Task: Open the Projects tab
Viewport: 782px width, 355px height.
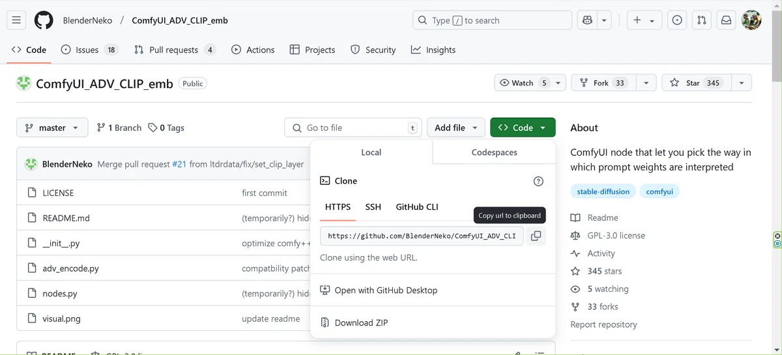Action: (312, 50)
